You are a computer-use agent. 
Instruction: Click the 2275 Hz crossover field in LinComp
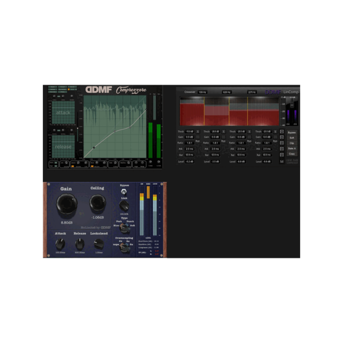coord(252,92)
